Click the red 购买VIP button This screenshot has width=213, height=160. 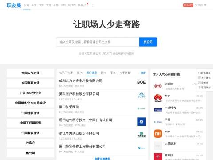(x=188, y=5)
